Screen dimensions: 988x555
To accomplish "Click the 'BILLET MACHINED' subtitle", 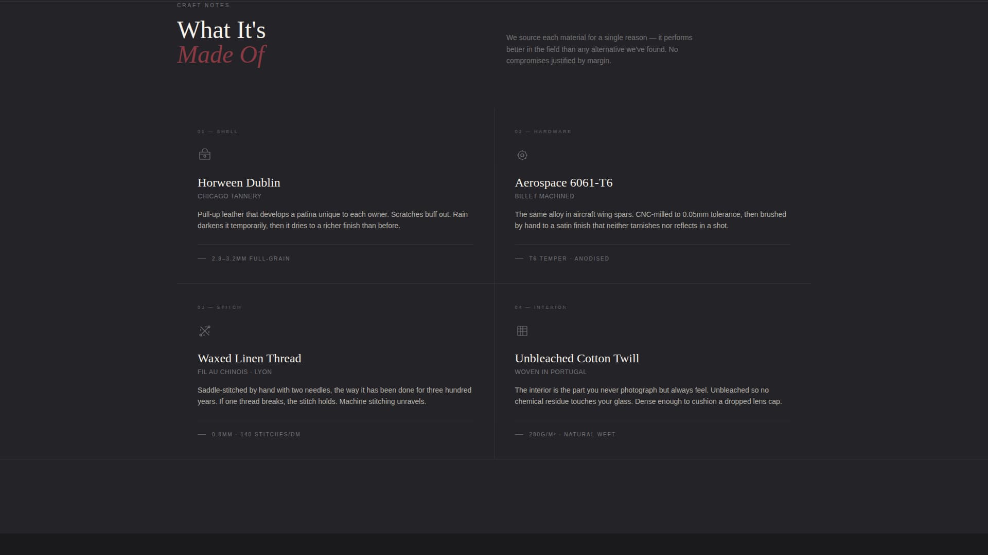I will point(544,196).
